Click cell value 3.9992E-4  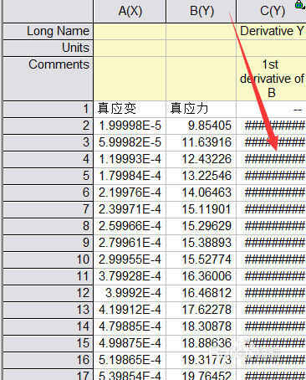(130, 293)
